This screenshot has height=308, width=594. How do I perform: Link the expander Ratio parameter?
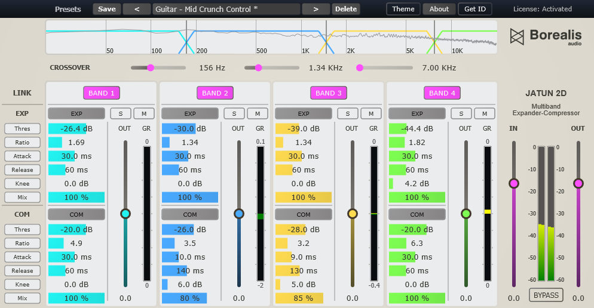(x=22, y=142)
